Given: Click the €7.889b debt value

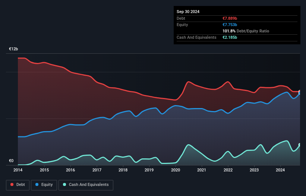Looking at the screenshot, I should (230, 18).
